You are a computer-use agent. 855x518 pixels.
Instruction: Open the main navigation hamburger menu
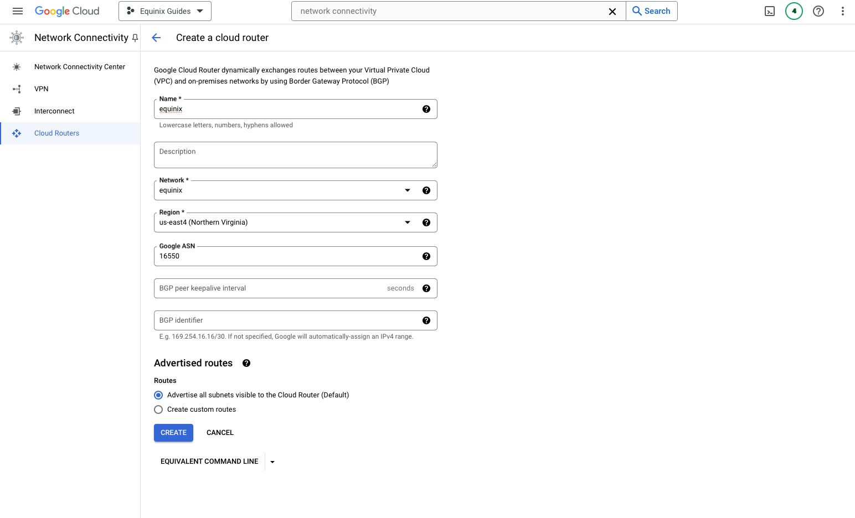point(18,11)
